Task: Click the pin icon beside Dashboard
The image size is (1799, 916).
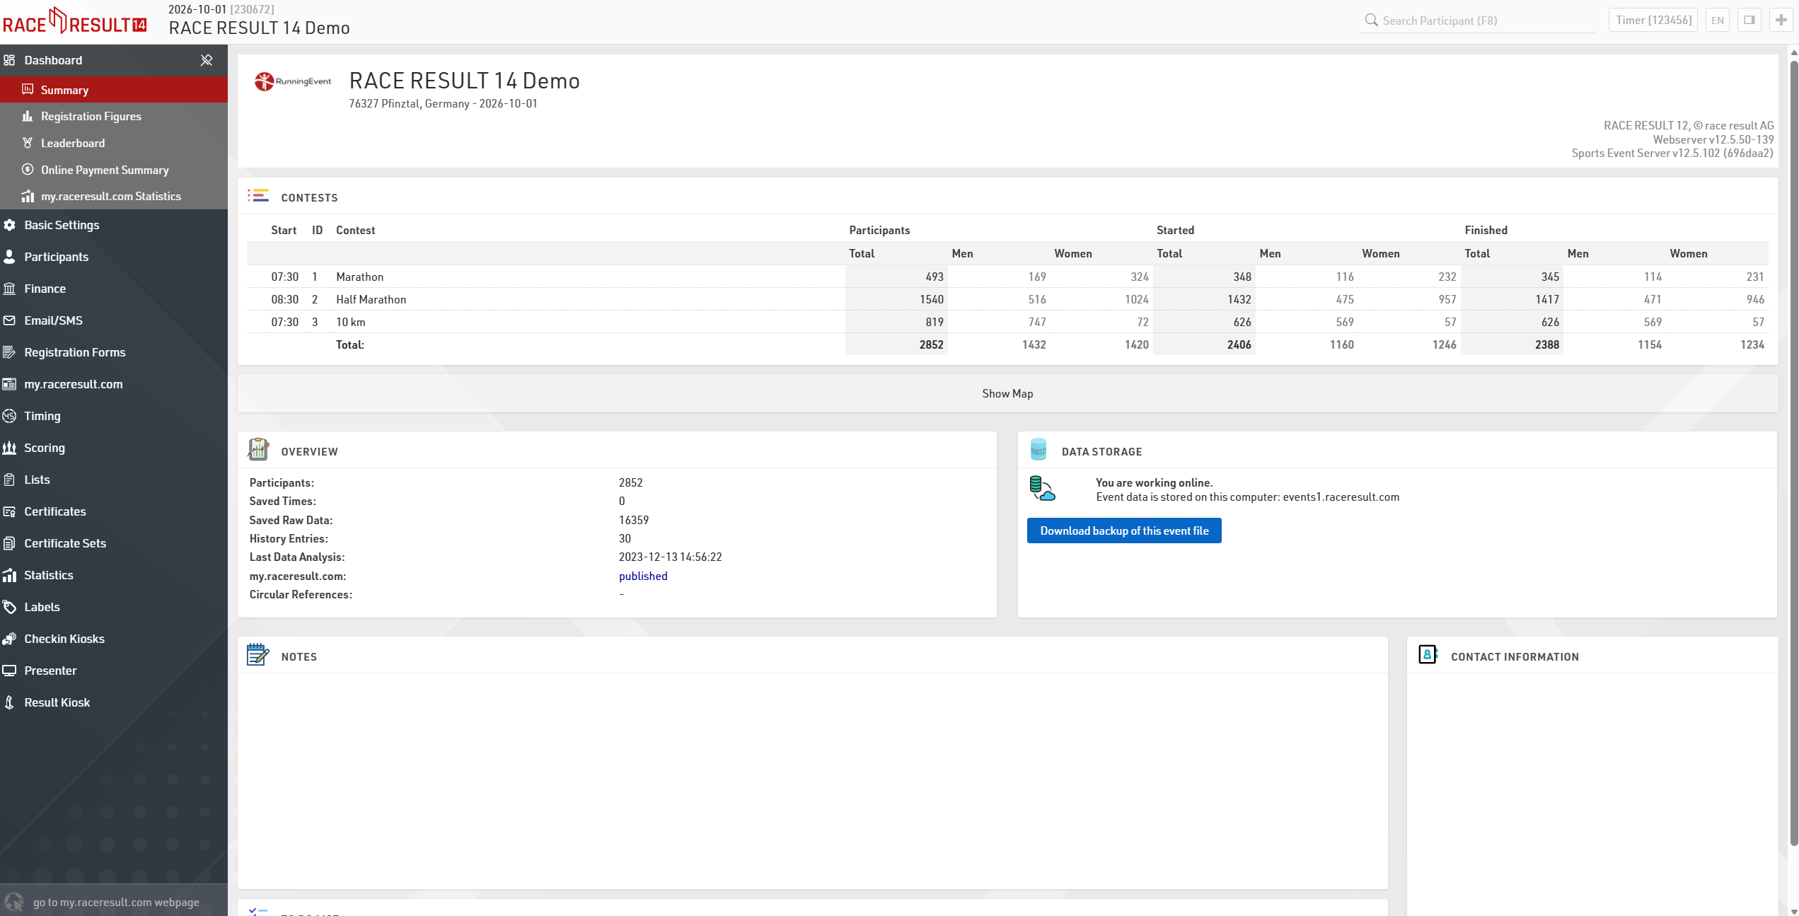Action: click(x=206, y=60)
